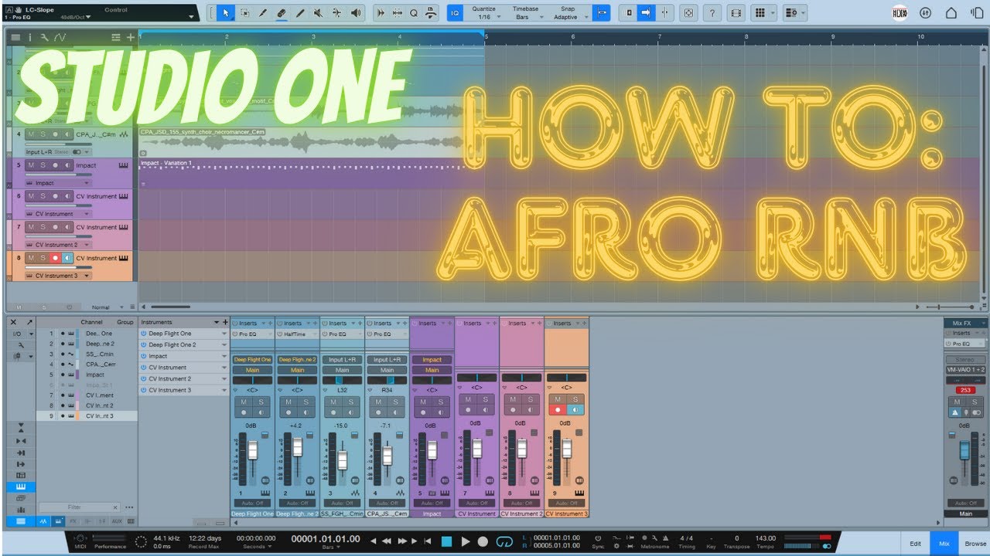Disable record arm on CV Instrument 3 channel
Screen dimensions: 990x556
point(556,410)
